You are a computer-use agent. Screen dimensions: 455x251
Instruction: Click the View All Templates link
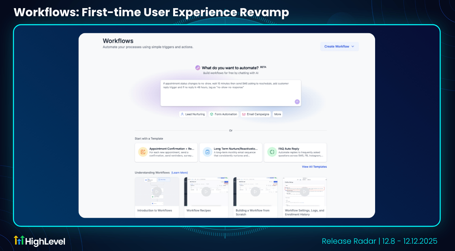314,167
